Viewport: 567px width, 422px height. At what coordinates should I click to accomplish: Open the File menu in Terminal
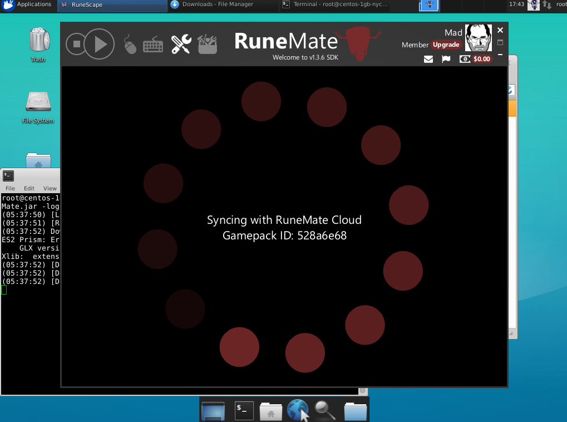(x=10, y=188)
